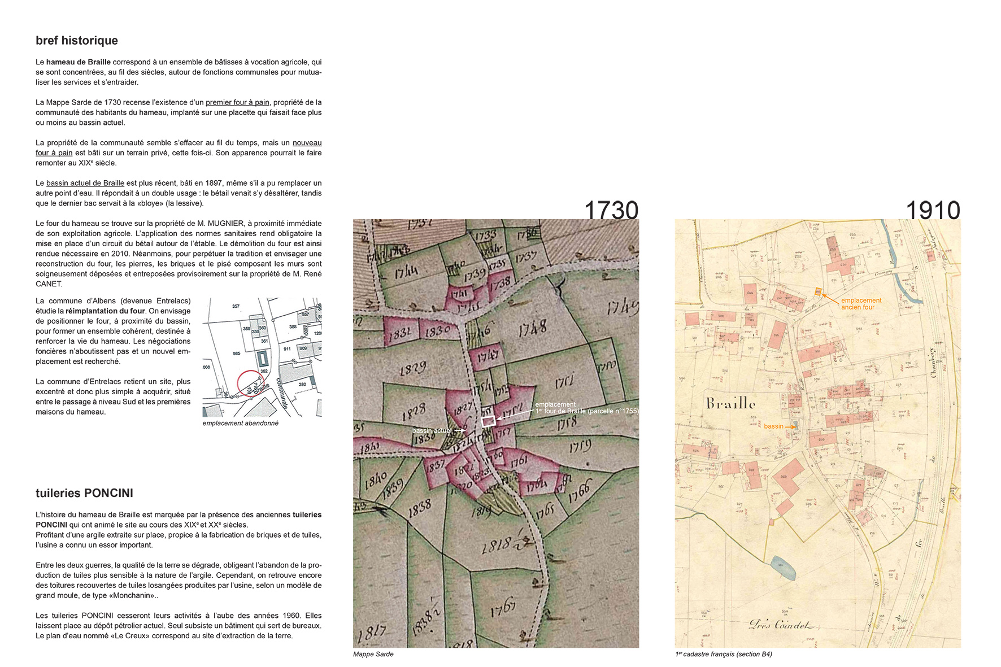1001x667 pixels.
Task: Click the 'Mappe Sarde' caption
Action: (x=373, y=654)
